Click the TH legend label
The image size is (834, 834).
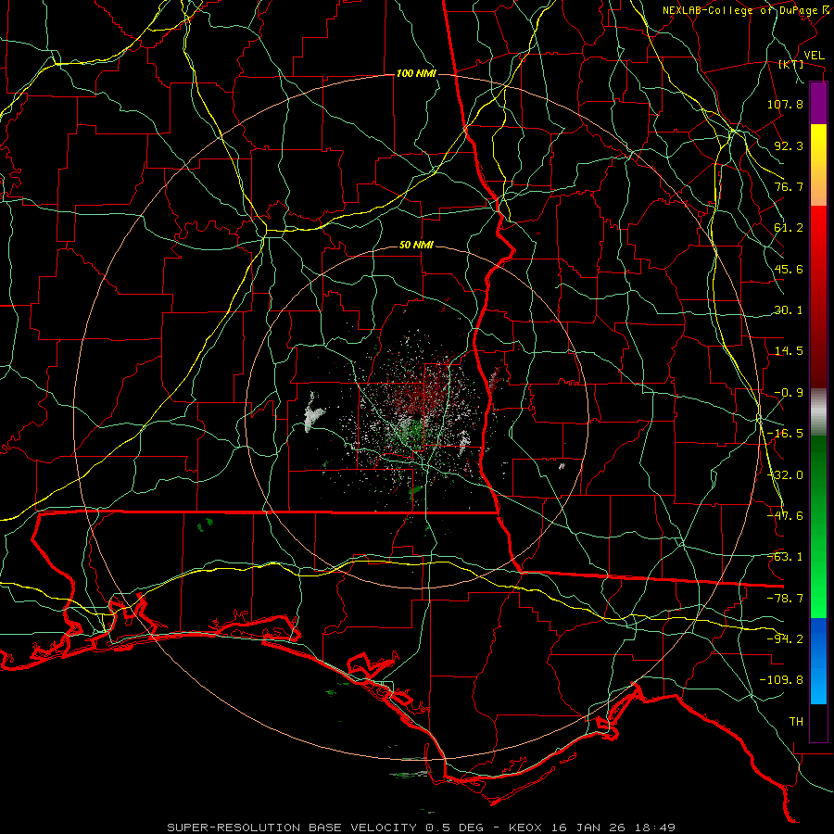(796, 722)
